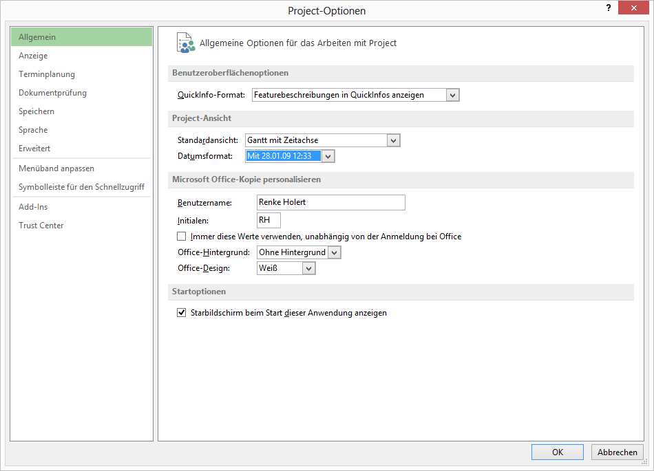Click the Benutzername field with Renke Holert
This screenshot has height=471, width=654.
click(330, 202)
